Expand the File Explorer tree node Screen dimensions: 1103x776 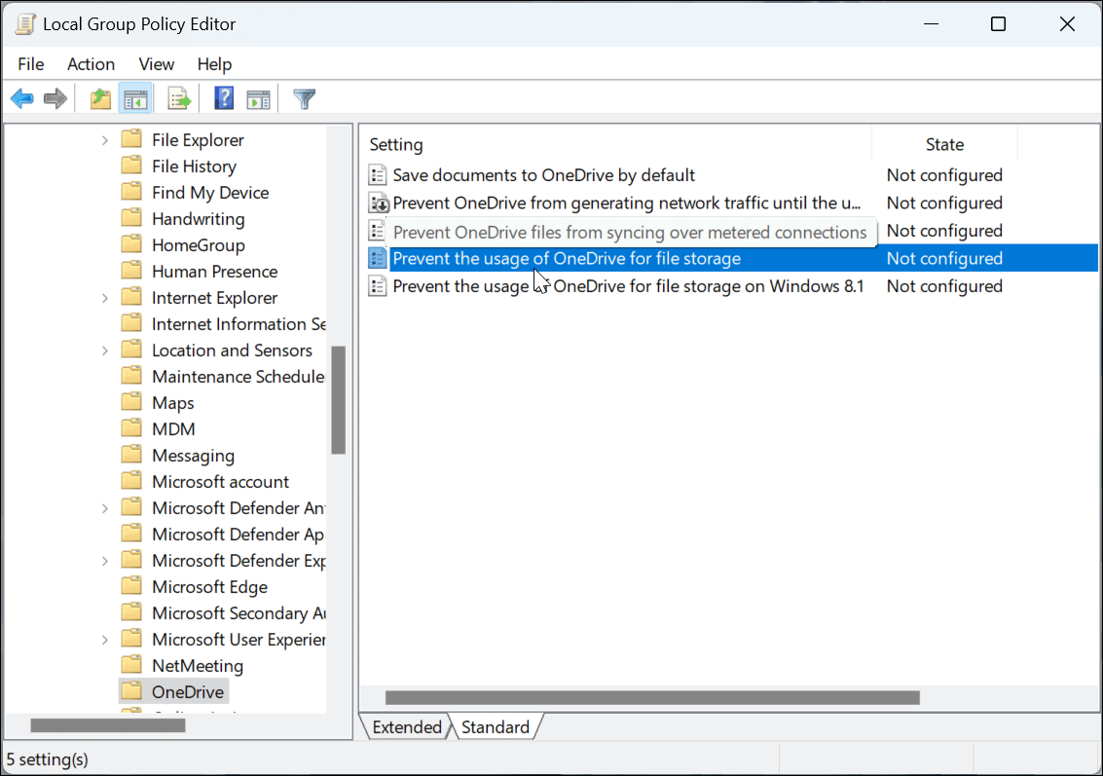point(105,140)
